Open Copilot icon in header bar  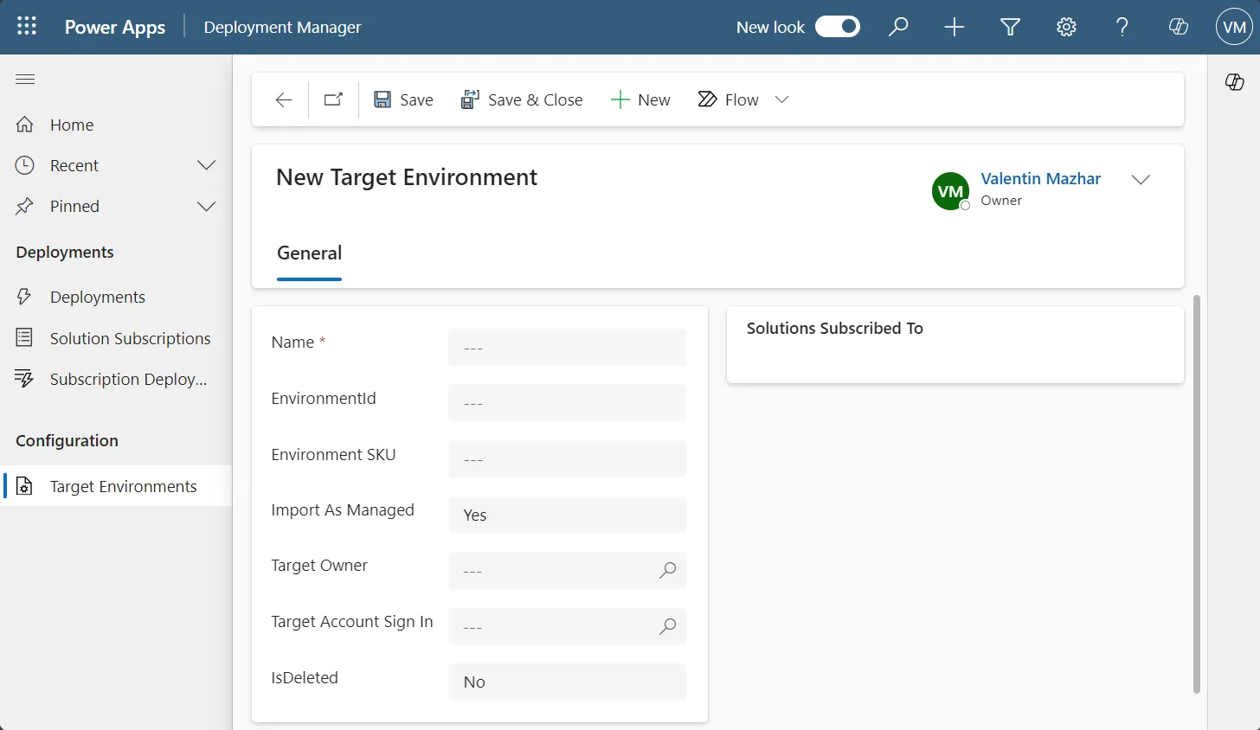(x=1178, y=28)
